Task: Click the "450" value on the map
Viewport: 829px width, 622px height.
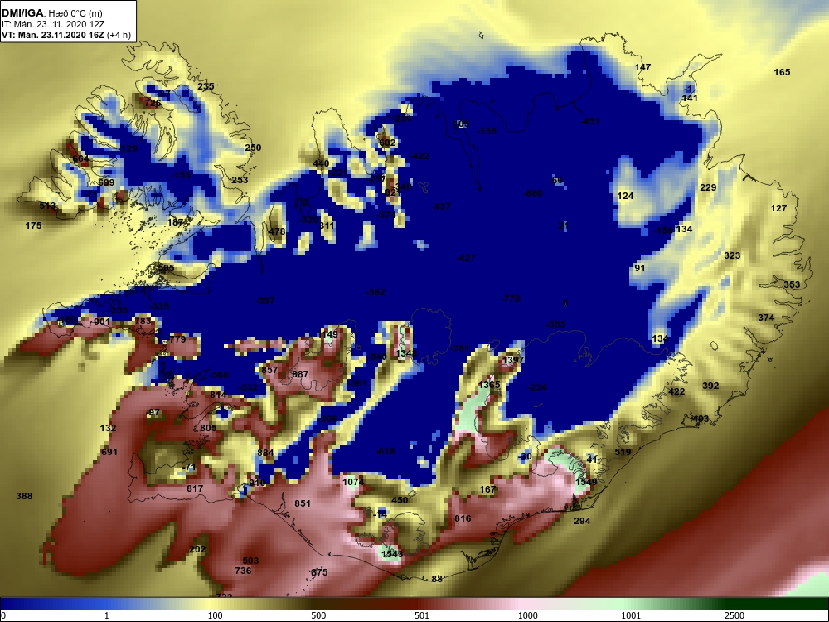Action: 400,500
